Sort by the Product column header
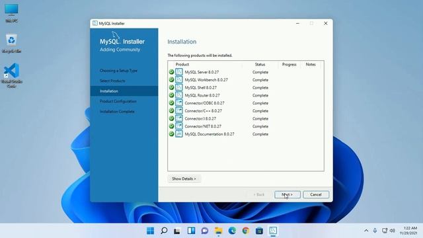The image size is (423, 238). click(182, 65)
